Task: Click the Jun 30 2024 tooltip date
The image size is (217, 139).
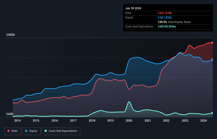Action: pos(133,8)
